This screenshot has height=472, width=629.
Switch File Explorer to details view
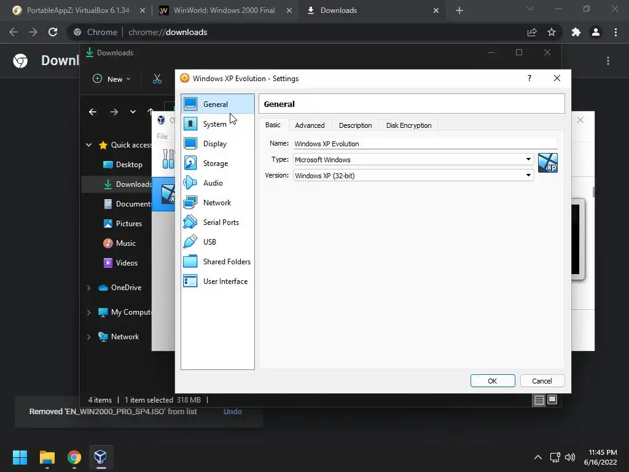[x=539, y=399]
